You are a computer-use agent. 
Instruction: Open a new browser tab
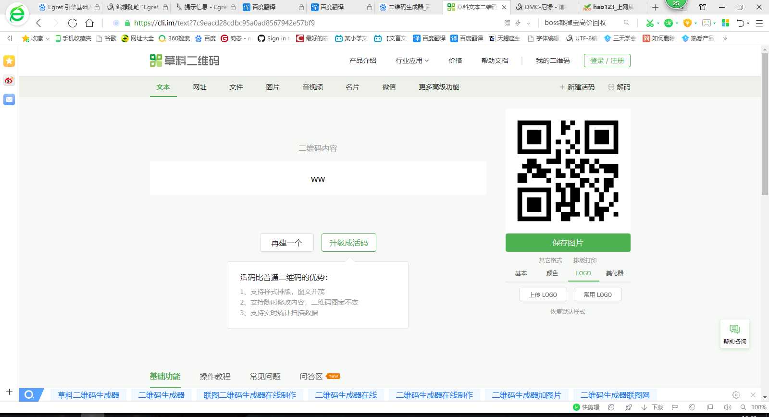(x=655, y=7)
